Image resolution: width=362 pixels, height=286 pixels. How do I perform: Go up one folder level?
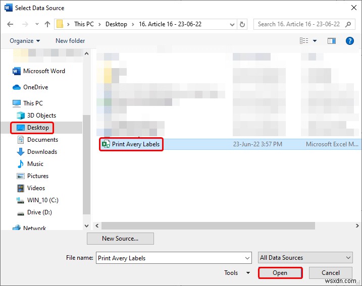coord(47,24)
